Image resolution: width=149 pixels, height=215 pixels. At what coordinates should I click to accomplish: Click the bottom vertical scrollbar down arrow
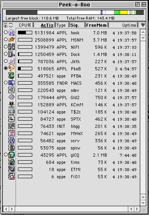[x=143, y=203]
